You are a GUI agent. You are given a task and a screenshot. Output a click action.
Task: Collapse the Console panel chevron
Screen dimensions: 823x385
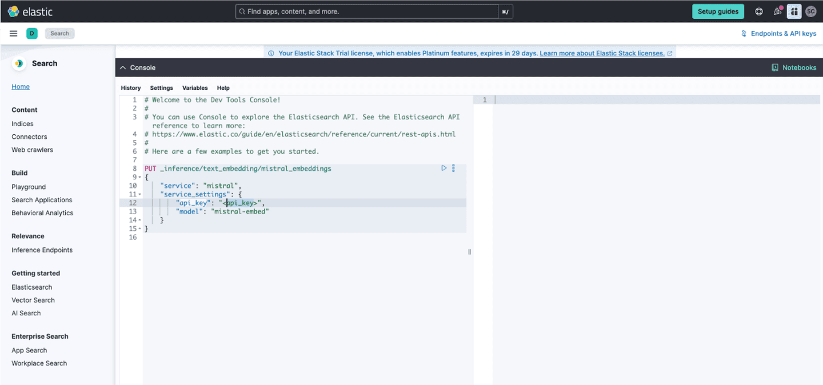click(x=122, y=67)
